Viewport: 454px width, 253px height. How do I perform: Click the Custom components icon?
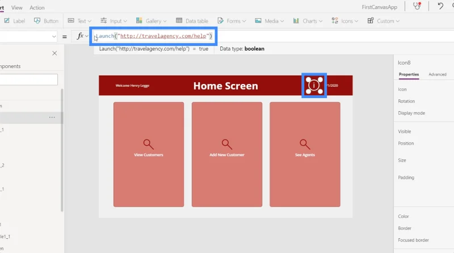point(371,20)
